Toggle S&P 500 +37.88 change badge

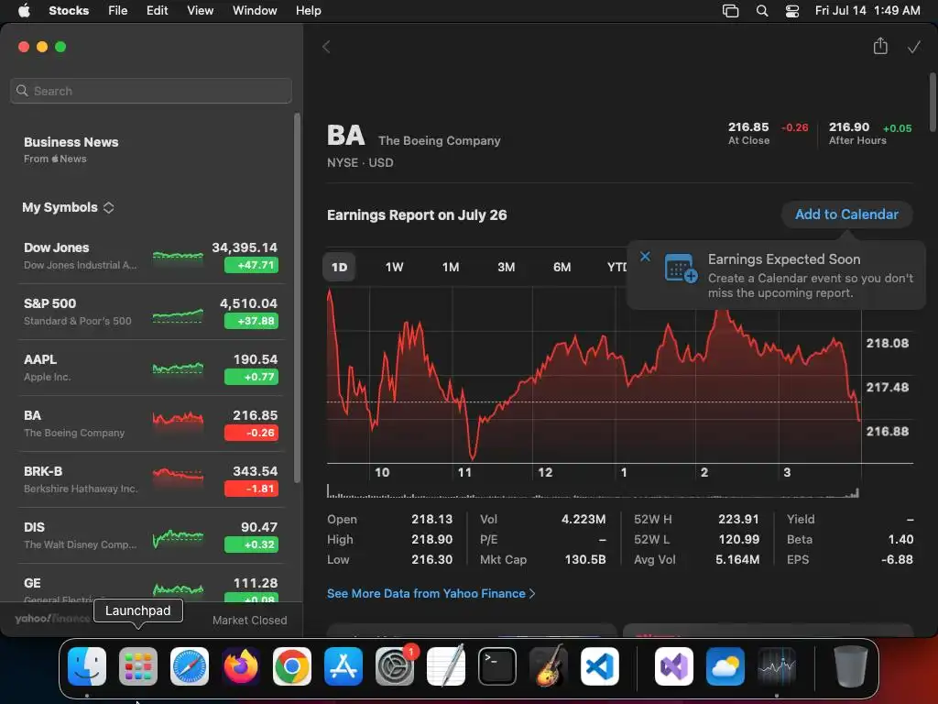coord(251,321)
